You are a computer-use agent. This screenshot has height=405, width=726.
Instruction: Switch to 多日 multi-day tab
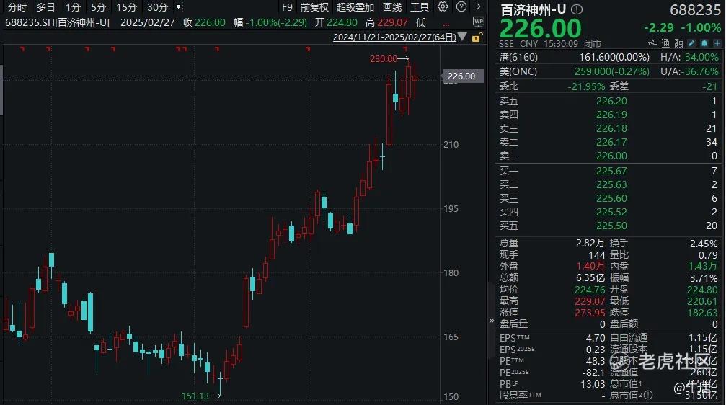pyautogui.click(x=45, y=7)
